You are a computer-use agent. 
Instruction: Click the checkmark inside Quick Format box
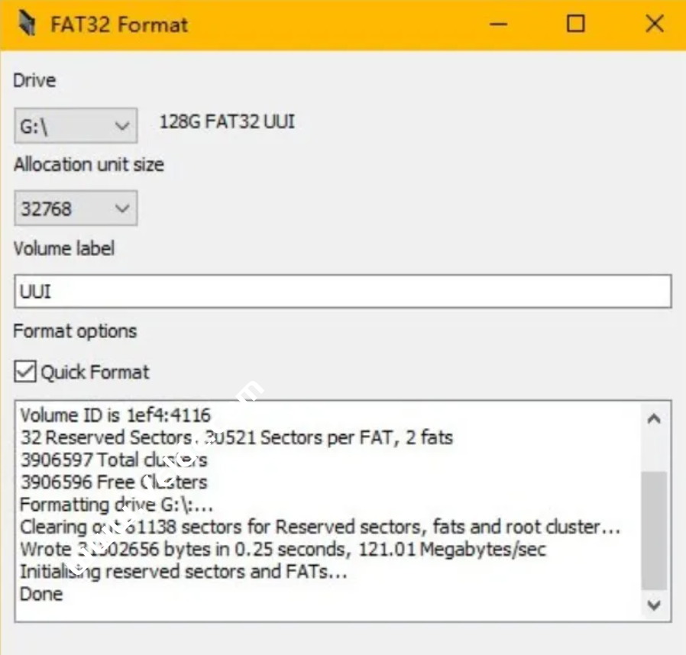(24, 372)
